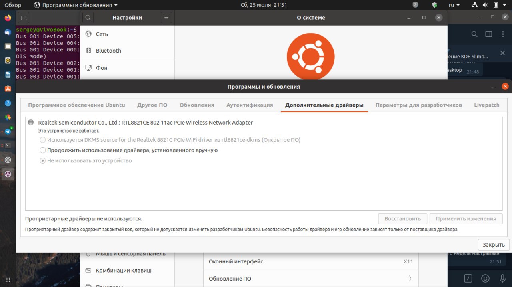Click the search icon in Telegram window

[474, 34]
